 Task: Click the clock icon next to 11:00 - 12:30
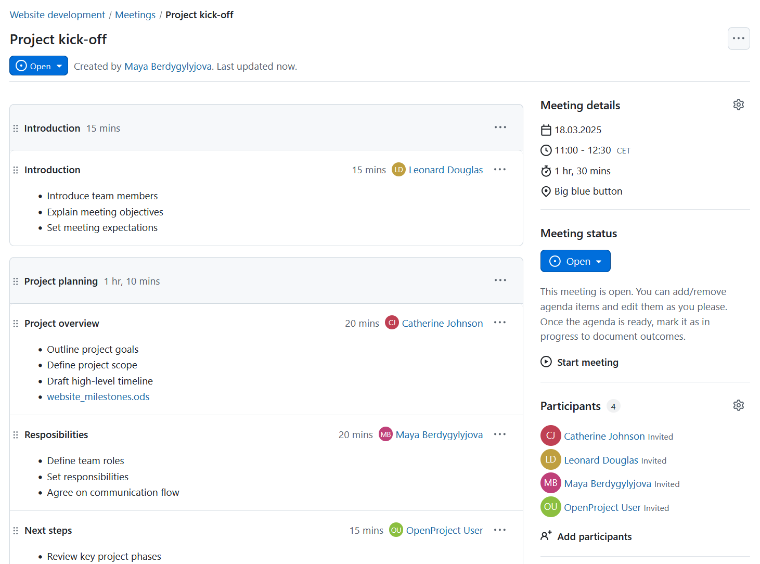pyautogui.click(x=546, y=150)
